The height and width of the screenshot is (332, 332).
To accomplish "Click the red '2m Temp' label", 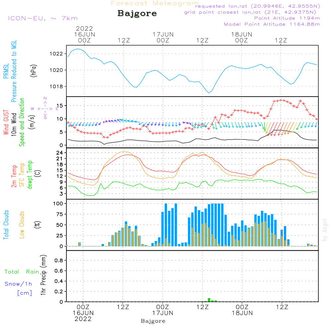I will pos(14,176).
